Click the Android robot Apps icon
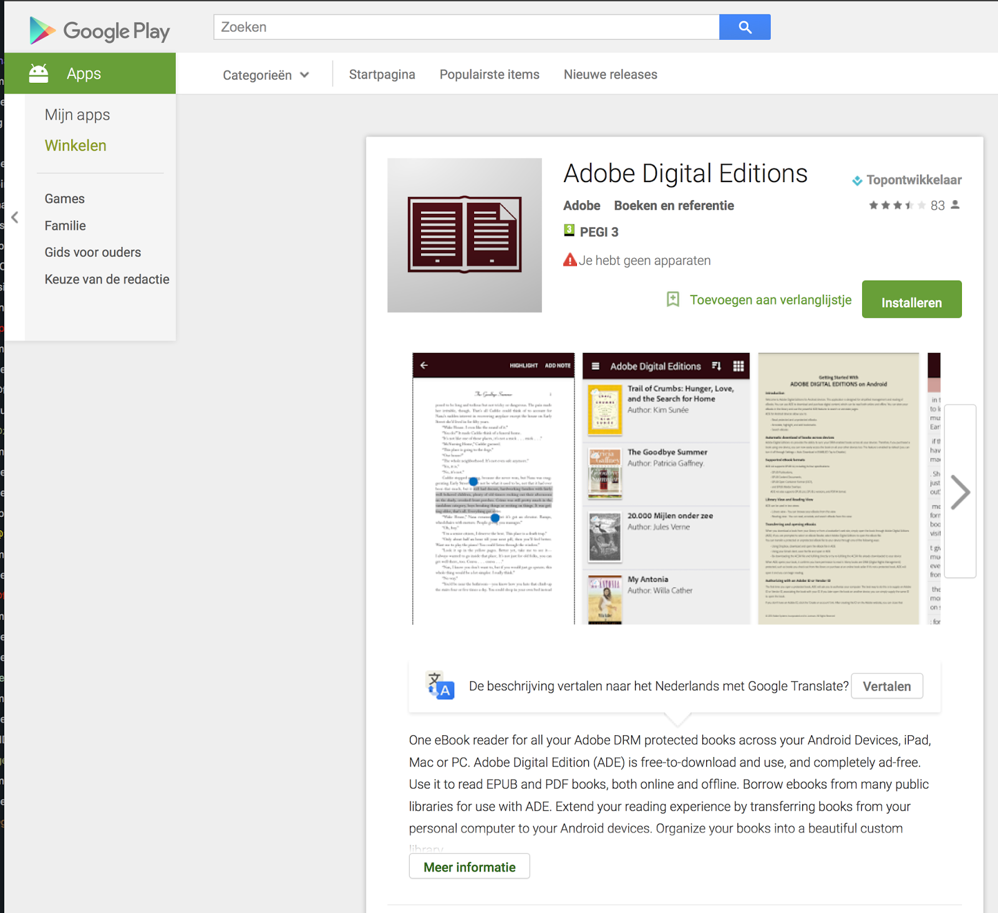Viewport: 998px width, 913px height. click(x=39, y=74)
